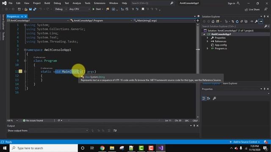Toggle Show All Files in Solution Explorer
271x152 pixels.
246,22
